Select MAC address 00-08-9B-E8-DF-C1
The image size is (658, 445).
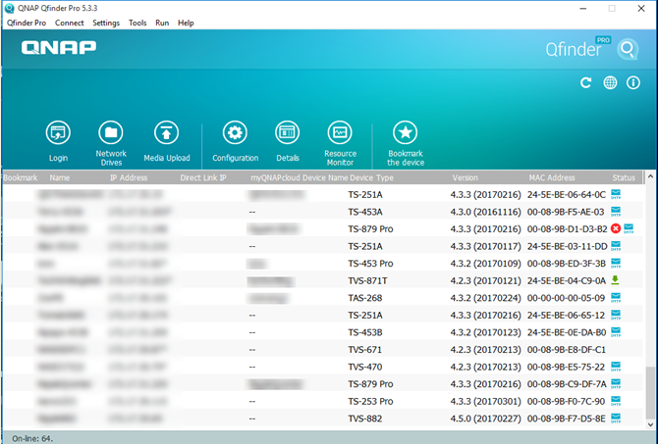click(567, 350)
